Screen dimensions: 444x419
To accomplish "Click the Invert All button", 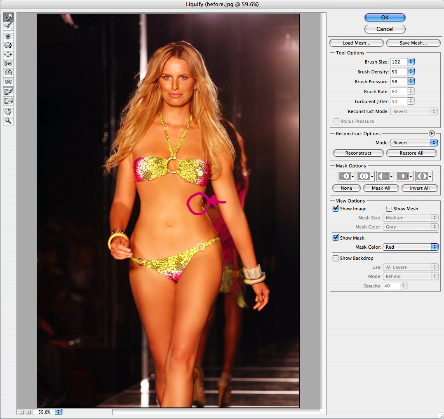I will click(420, 188).
